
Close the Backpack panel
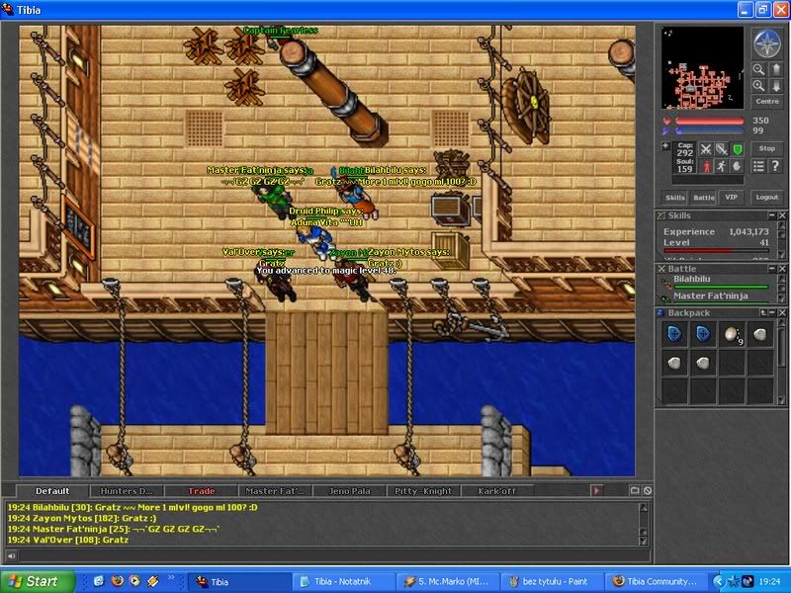(x=782, y=312)
